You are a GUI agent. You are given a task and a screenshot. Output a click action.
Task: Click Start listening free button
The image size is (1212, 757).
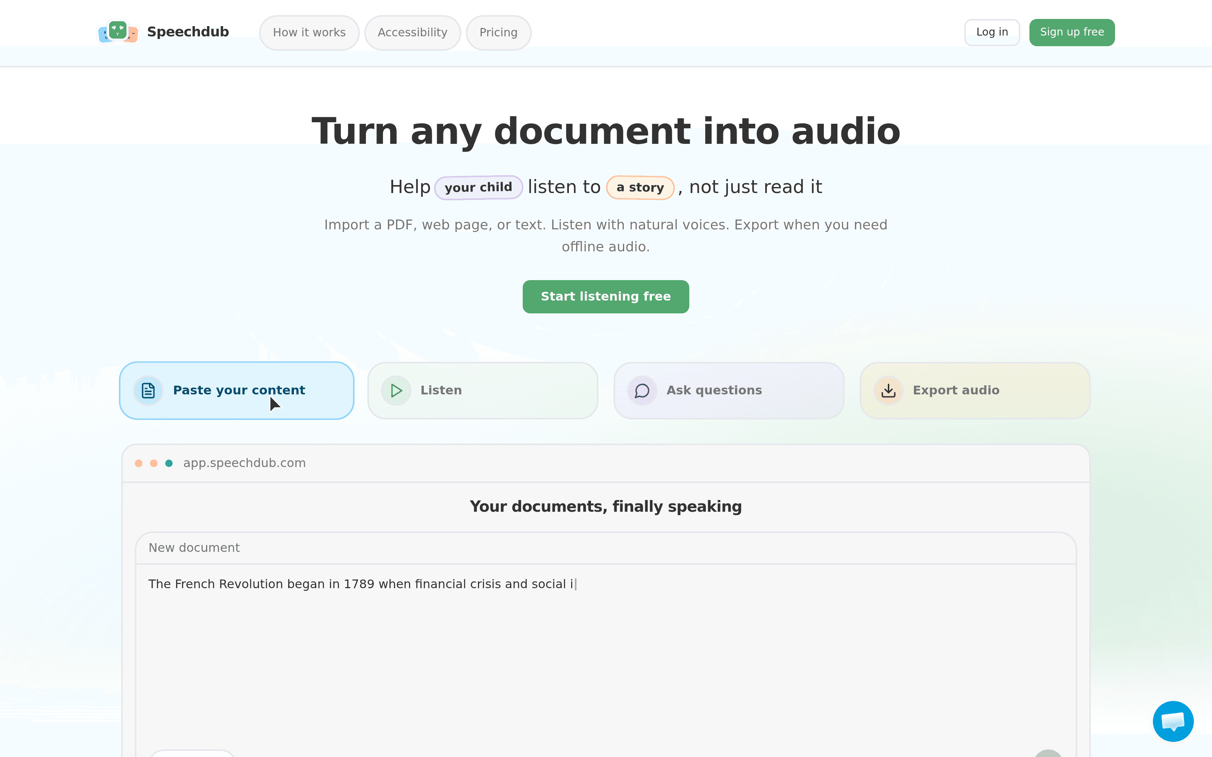click(x=606, y=297)
